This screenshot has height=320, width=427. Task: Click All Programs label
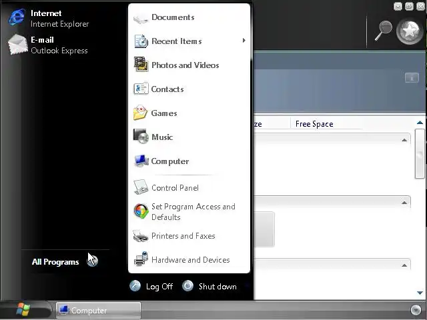tap(55, 262)
